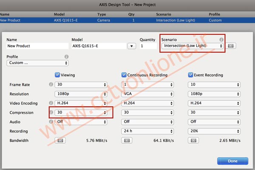Viewport: 255px width, 170px height.
Task: Click the Model column header
Action: pos(59,14)
